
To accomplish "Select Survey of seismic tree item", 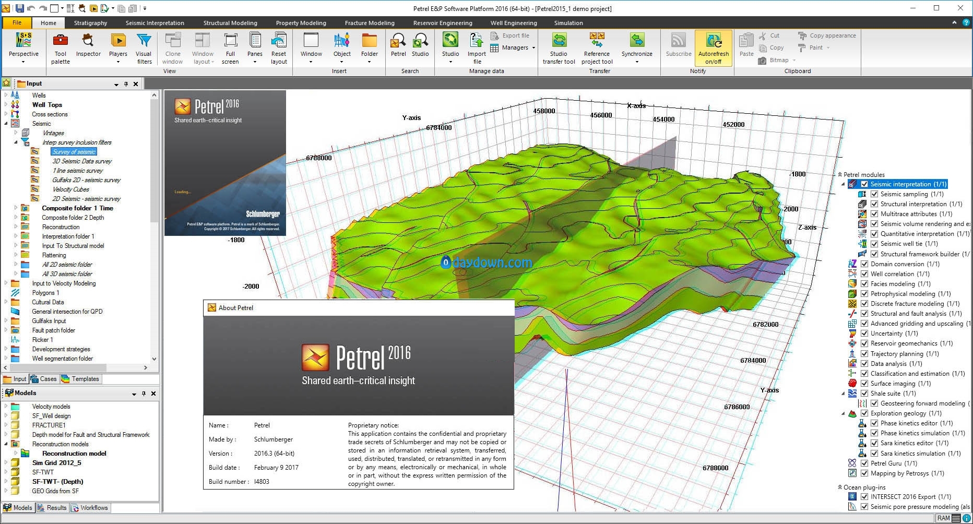I will tap(74, 152).
